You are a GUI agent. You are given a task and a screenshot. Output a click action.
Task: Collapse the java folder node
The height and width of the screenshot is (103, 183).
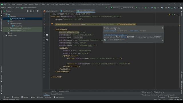[x=6, y=21]
